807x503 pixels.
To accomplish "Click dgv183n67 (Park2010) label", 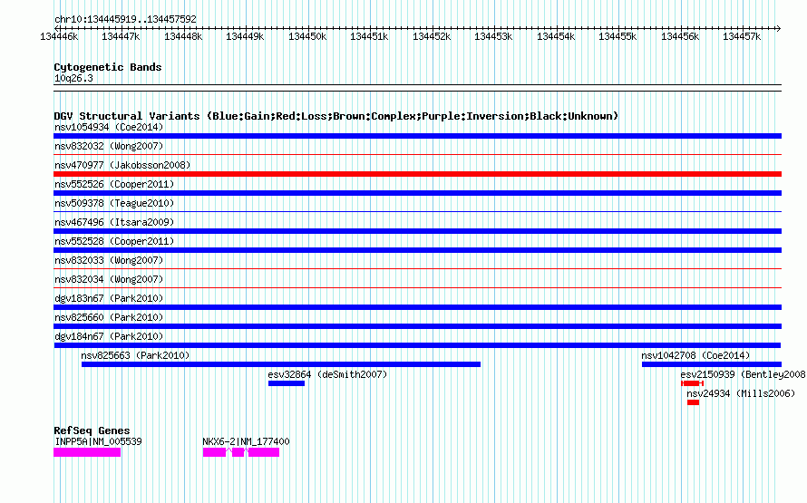I will pos(109,298).
